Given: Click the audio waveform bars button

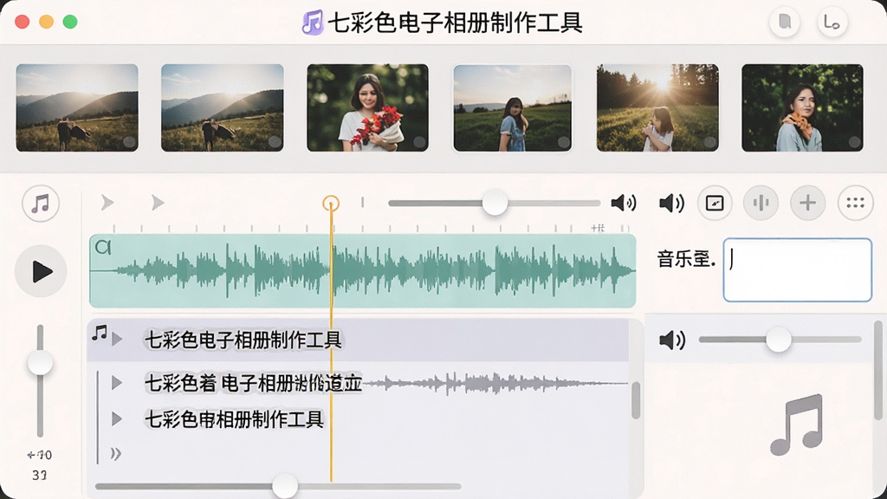Looking at the screenshot, I should click(761, 203).
